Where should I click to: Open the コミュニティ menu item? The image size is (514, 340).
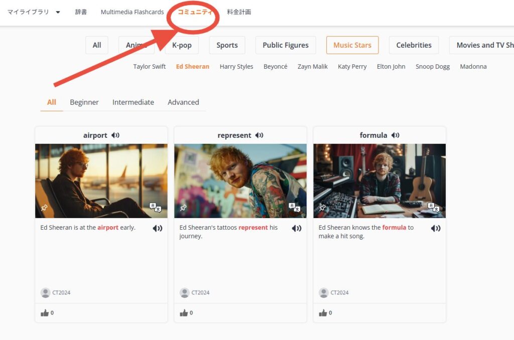pyautogui.click(x=195, y=12)
